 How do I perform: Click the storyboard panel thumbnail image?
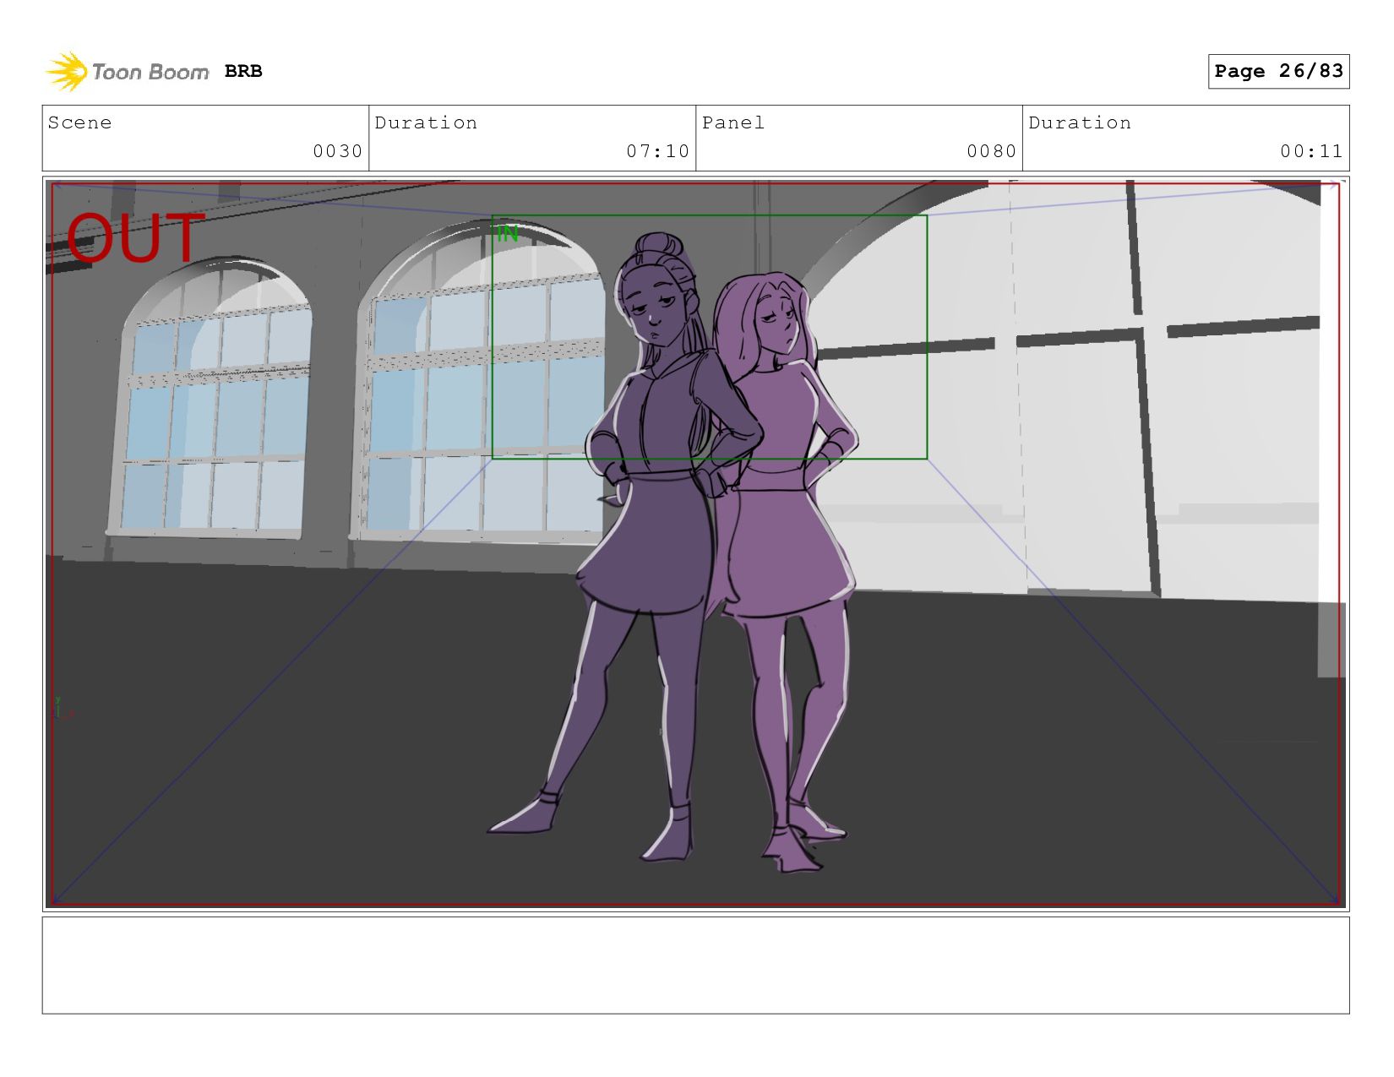[x=695, y=544]
